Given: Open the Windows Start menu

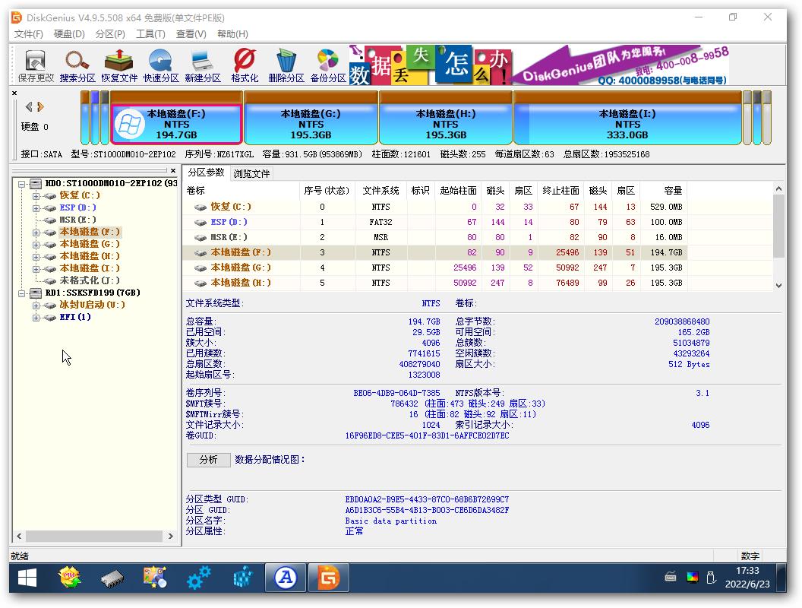Looking at the screenshot, I should tap(27, 578).
